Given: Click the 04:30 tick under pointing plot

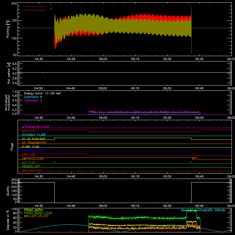Looking at the screenshot, I should 39,59.
